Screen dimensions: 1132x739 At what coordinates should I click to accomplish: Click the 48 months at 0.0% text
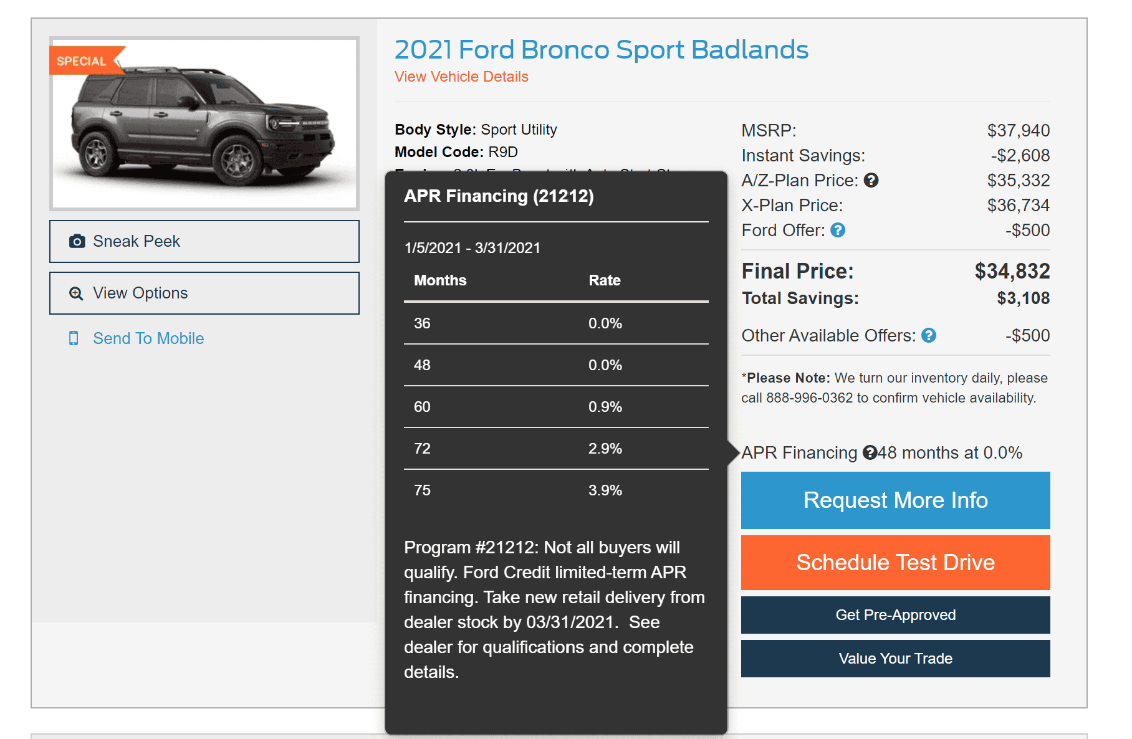(949, 453)
